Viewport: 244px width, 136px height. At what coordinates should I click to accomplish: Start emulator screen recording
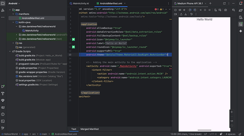click(175, 14)
